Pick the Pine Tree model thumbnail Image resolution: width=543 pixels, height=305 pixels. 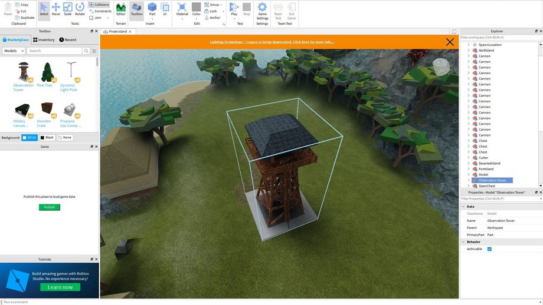point(47,72)
